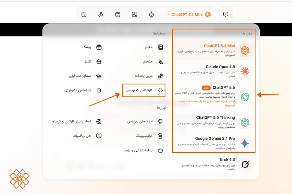The width and height of the screenshot is (292, 194).
Task: Launch تحلیل بازار فارکس و کریپتو globe icon
Action: point(99,122)
